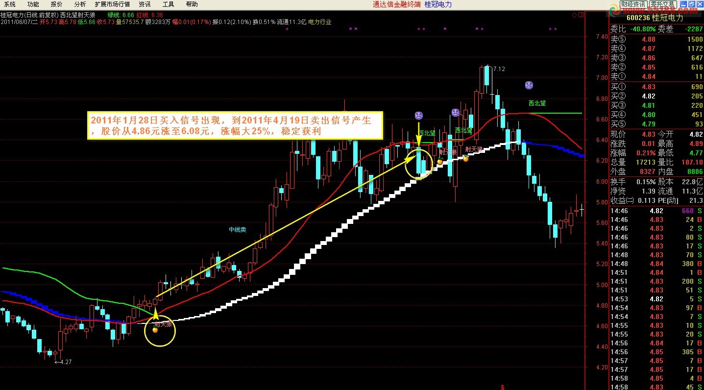704x390 pixels.
Task: Select the 卖① 4.84 order row
Action: coord(656,76)
